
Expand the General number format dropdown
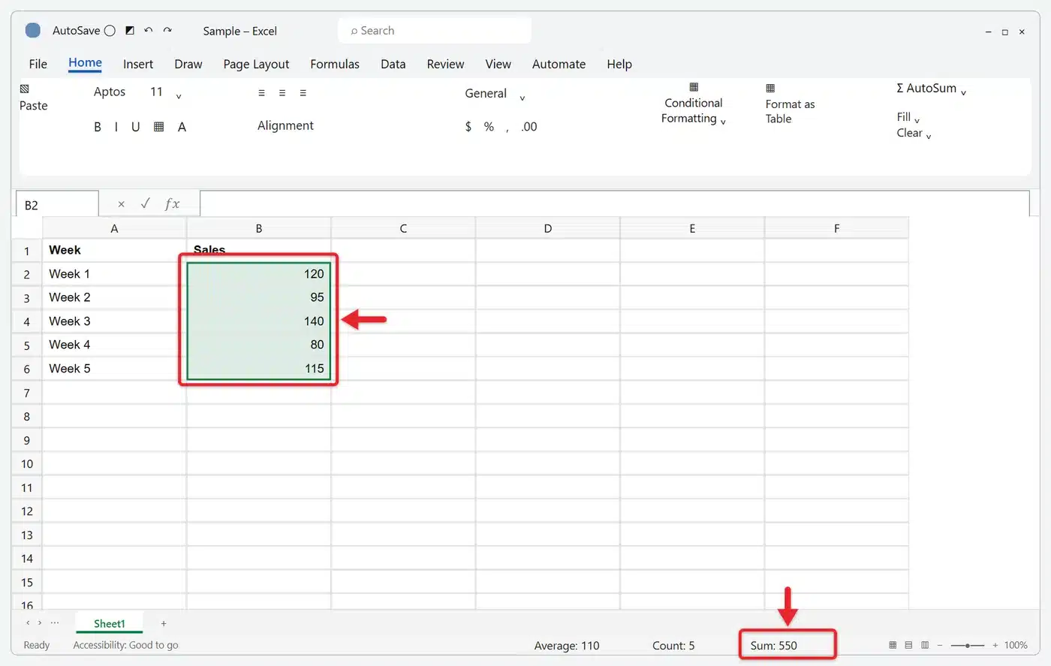(x=522, y=98)
